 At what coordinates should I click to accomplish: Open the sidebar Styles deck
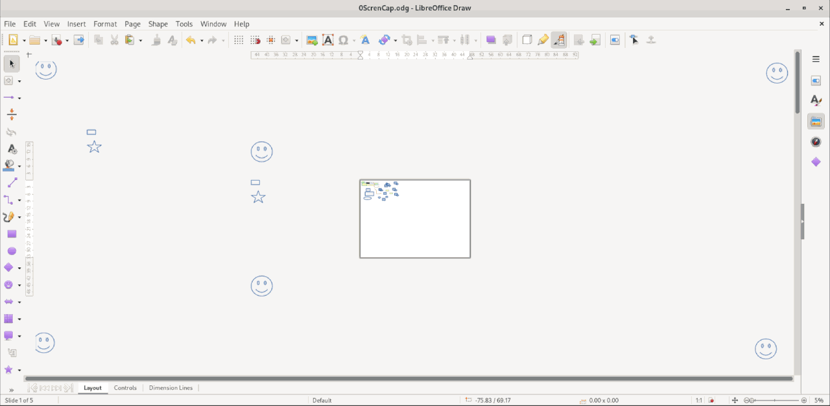coord(816,100)
